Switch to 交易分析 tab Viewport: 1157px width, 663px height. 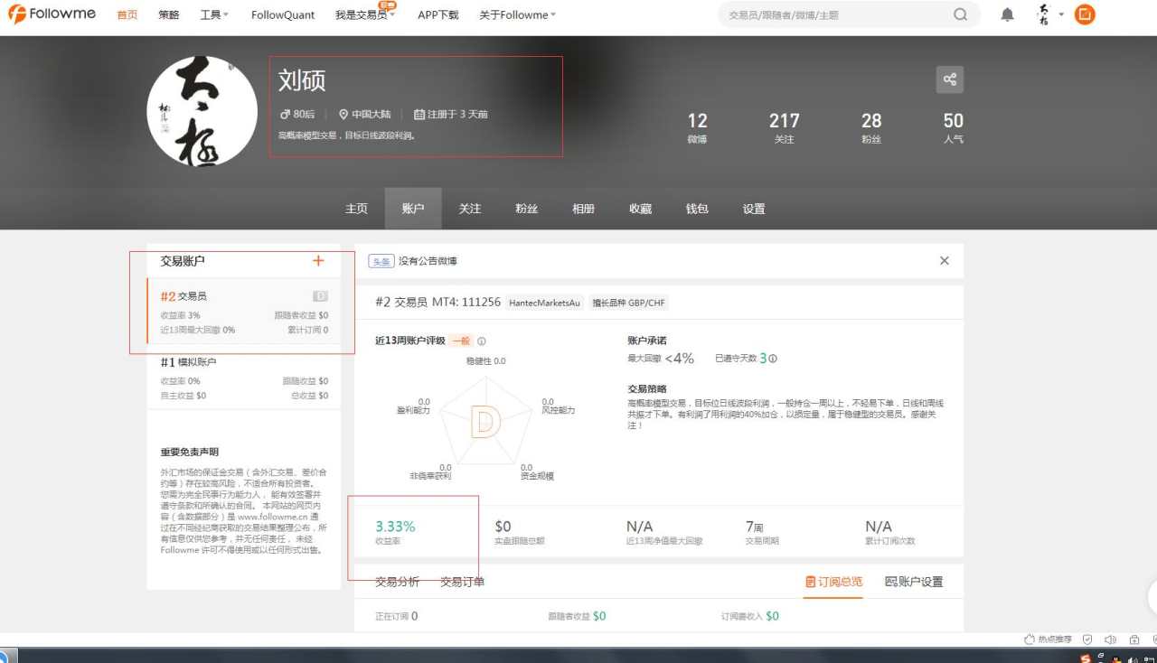tap(398, 582)
